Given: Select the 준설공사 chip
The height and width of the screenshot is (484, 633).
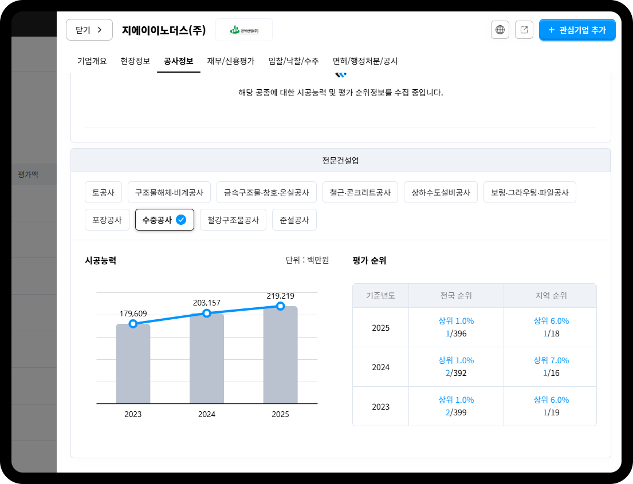Looking at the screenshot, I should (x=294, y=220).
